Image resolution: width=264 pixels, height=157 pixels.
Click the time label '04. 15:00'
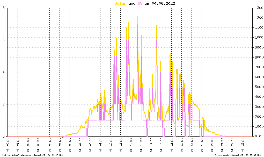point(161,145)
